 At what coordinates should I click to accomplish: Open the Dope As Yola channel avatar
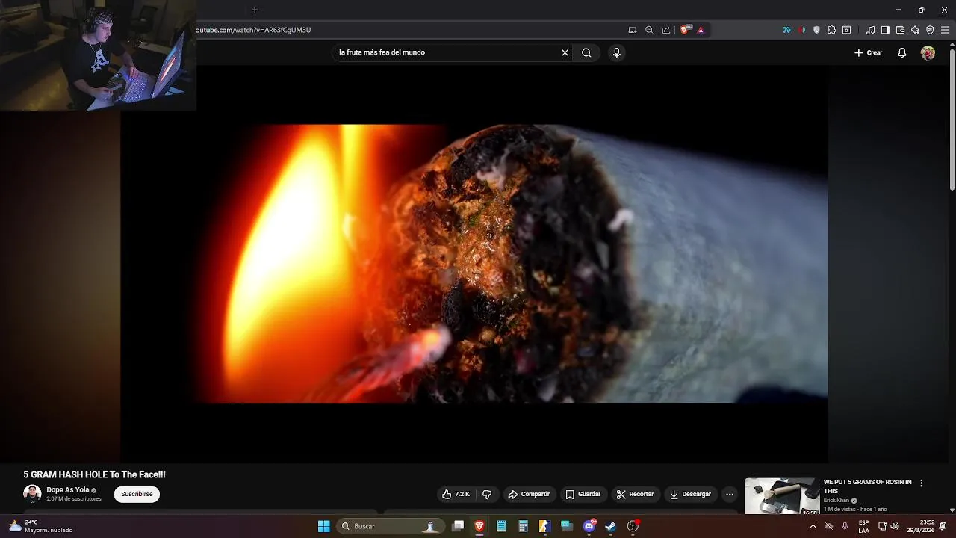[x=32, y=494]
